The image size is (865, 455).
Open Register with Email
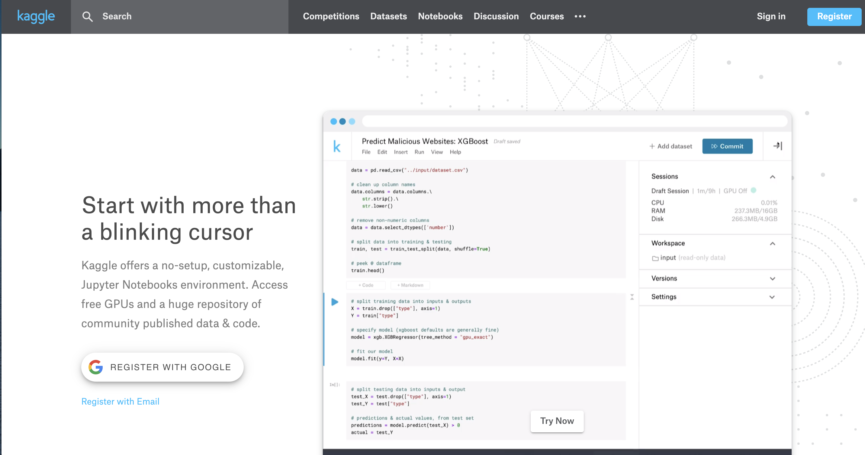pyautogui.click(x=120, y=401)
